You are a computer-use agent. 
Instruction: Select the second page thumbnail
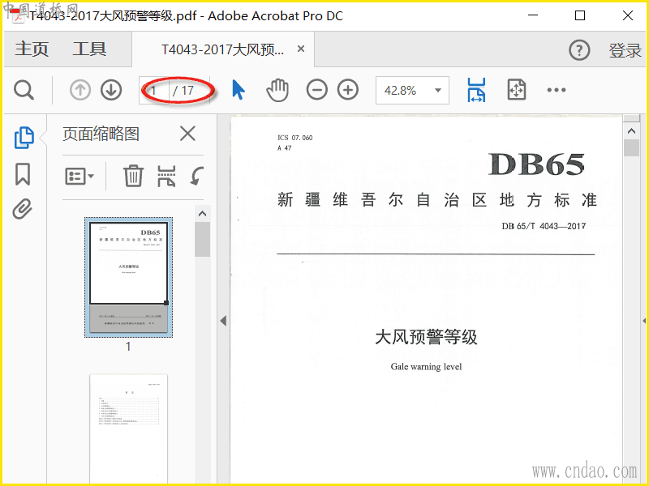[129, 428]
